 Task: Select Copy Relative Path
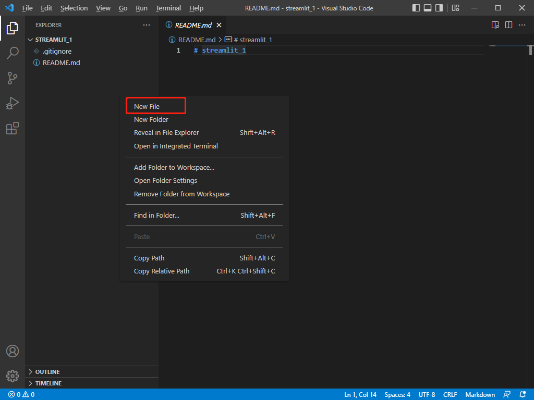(x=204, y=271)
